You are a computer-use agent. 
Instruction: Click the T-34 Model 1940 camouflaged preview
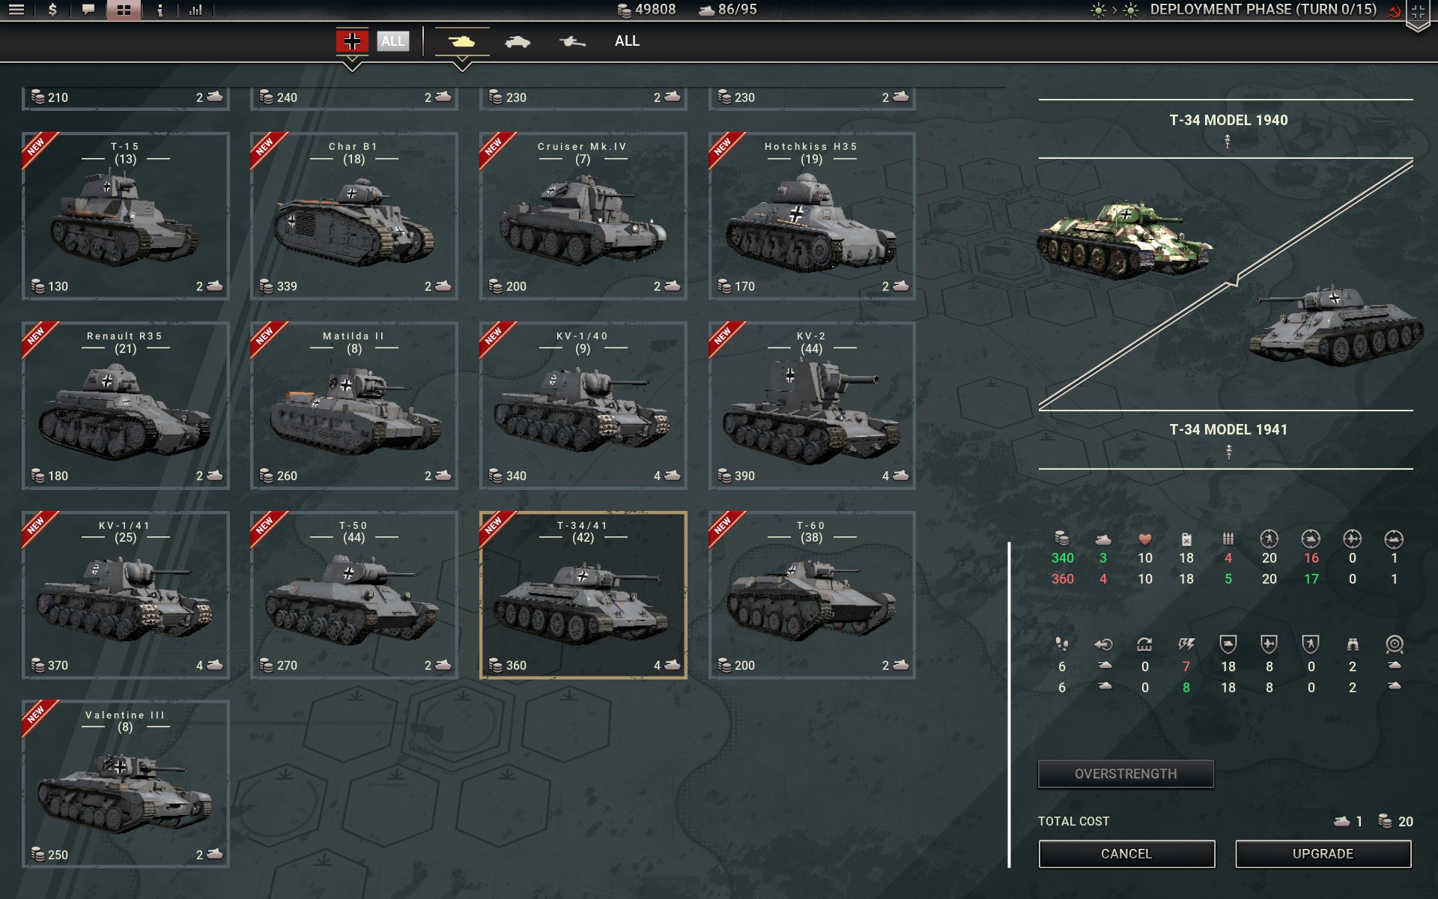coord(1123,240)
